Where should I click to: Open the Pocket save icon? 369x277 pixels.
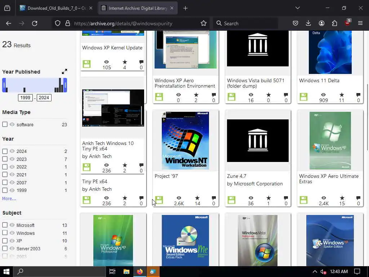(x=295, y=23)
